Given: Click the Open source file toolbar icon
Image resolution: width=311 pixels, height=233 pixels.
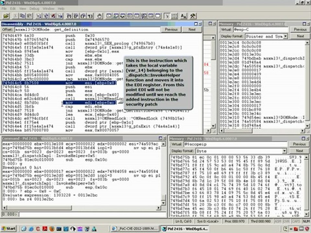Looking at the screenshot, I should point(6,16).
